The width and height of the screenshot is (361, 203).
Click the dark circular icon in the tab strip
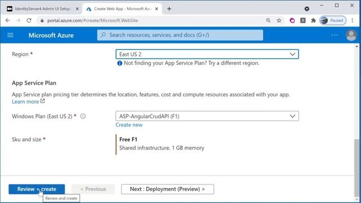pyautogui.click(x=307, y=9)
